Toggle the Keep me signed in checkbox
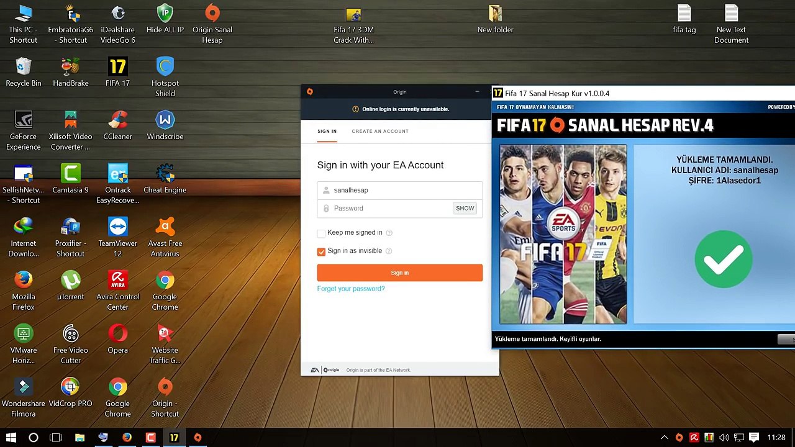The height and width of the screenshot is (447, 795). [321, 233]
